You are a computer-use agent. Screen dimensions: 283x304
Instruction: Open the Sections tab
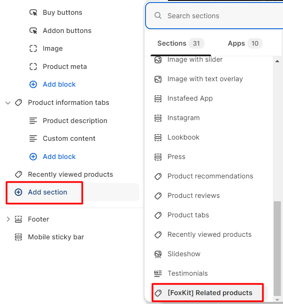click(x=181, y=44)
